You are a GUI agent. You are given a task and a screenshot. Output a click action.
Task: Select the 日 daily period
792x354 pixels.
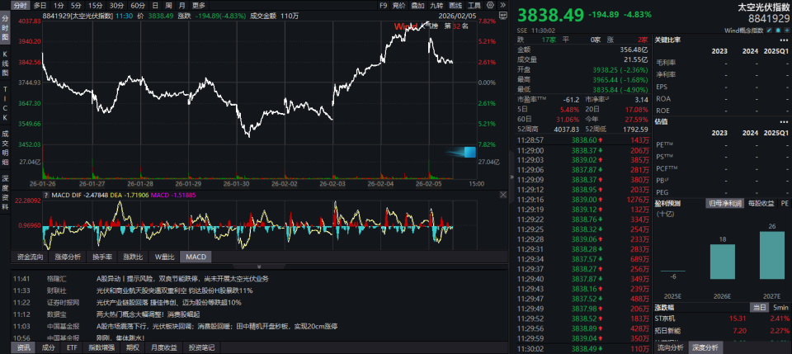(x=154, y=5)
